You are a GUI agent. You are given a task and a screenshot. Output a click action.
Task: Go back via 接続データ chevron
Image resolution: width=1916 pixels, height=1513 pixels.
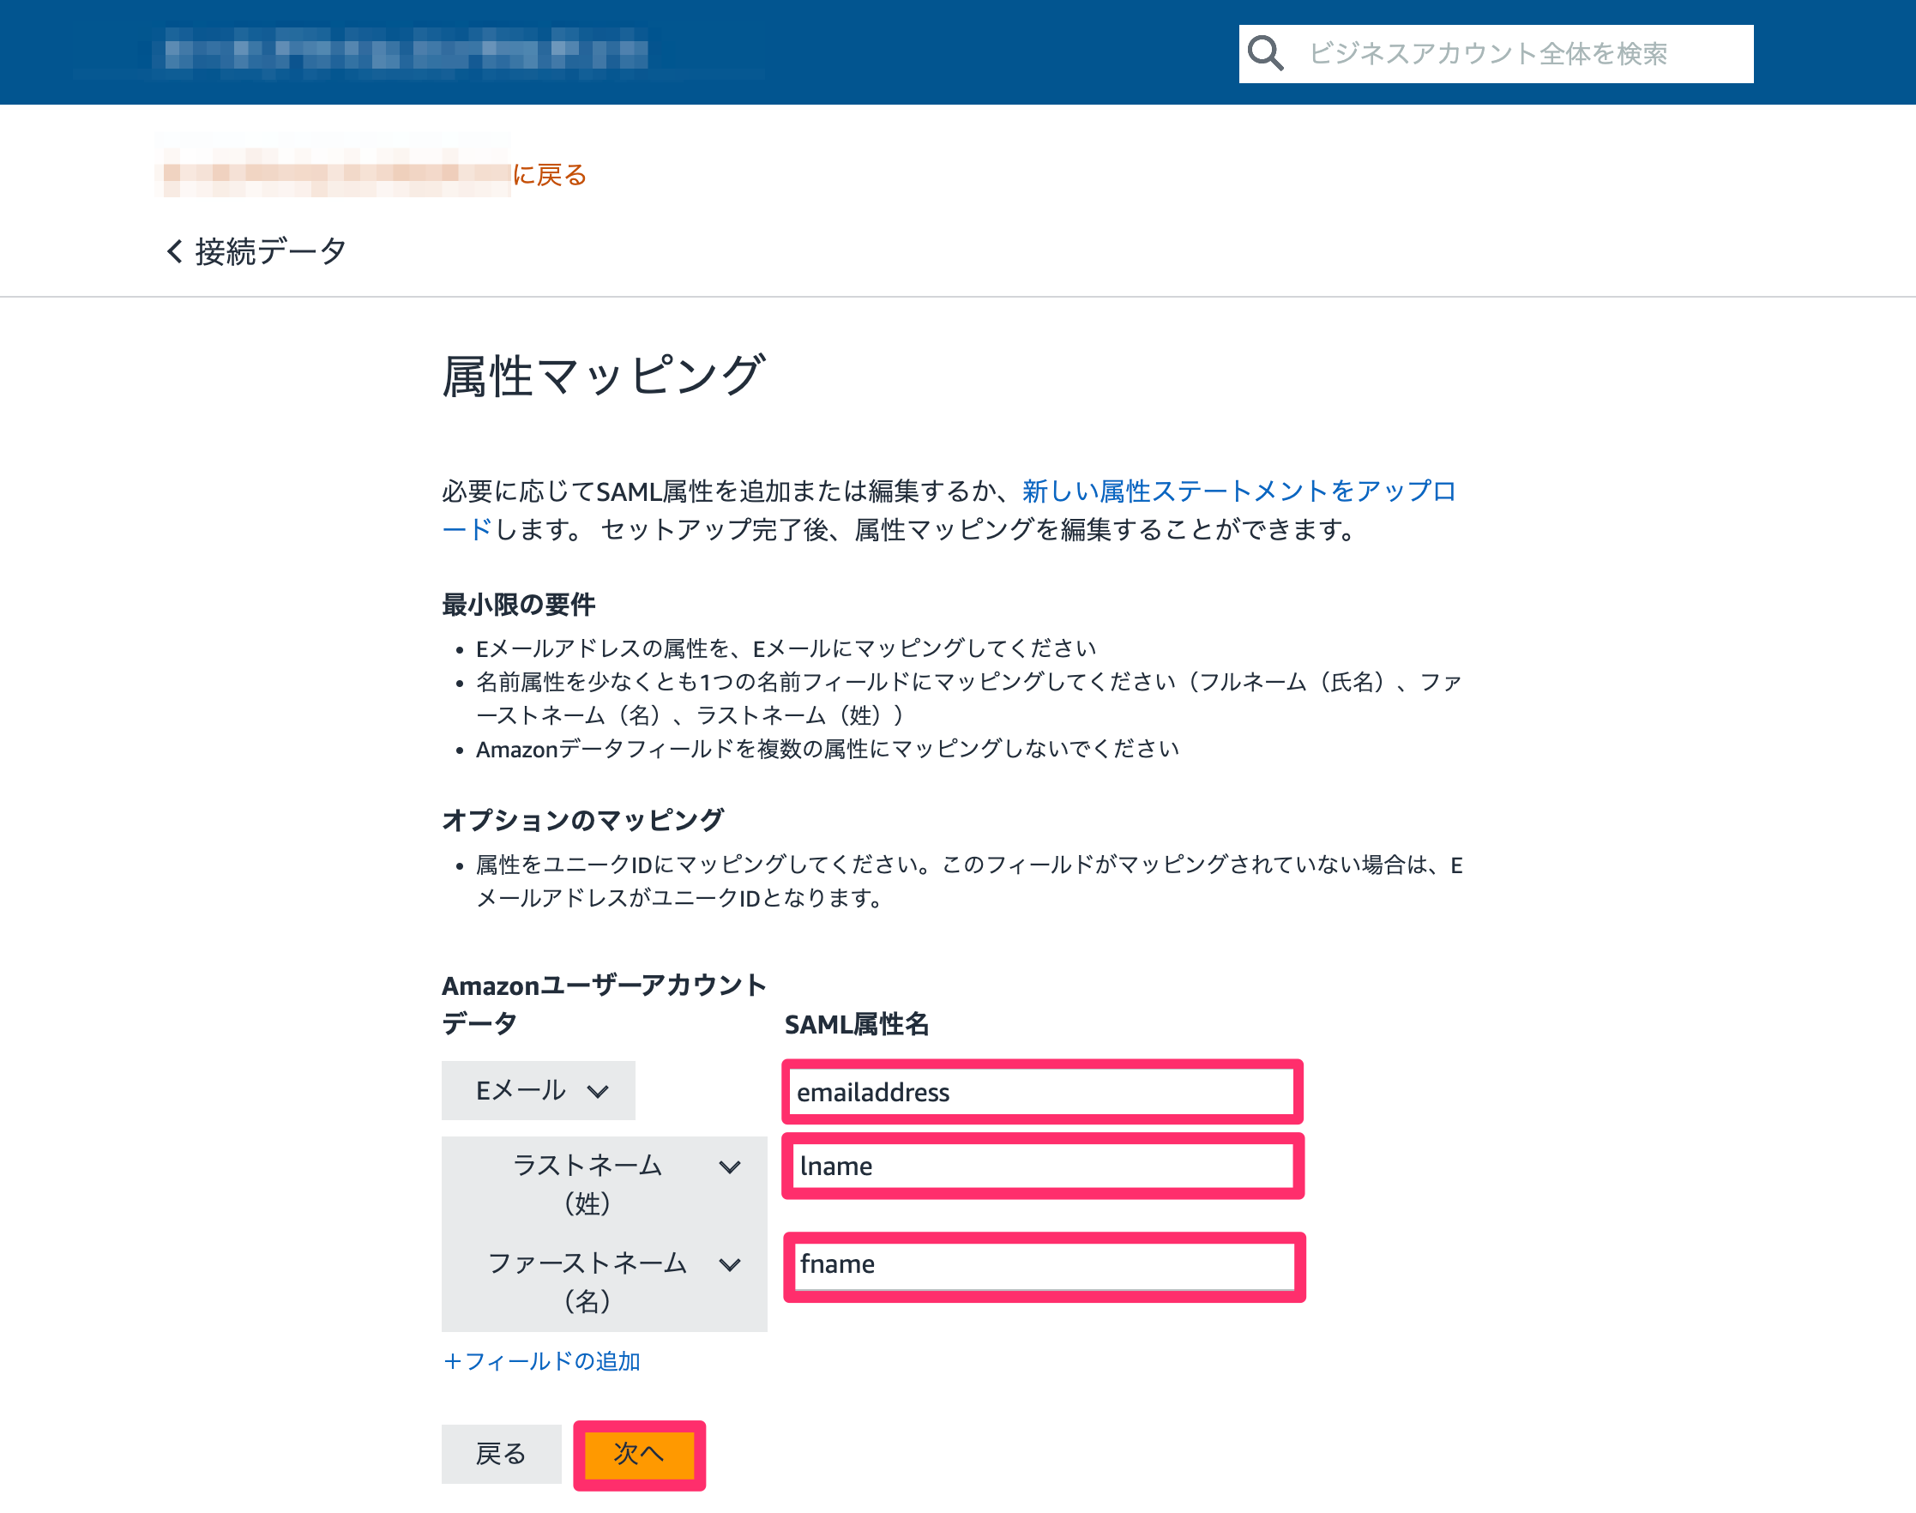(174, 251)
